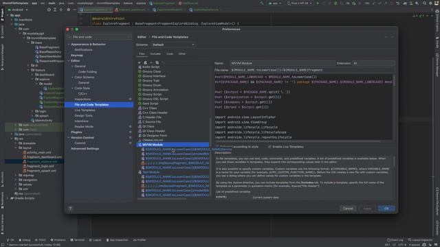Click the Cancel button
Screen dimensions: 440x247
coord(348,209)
